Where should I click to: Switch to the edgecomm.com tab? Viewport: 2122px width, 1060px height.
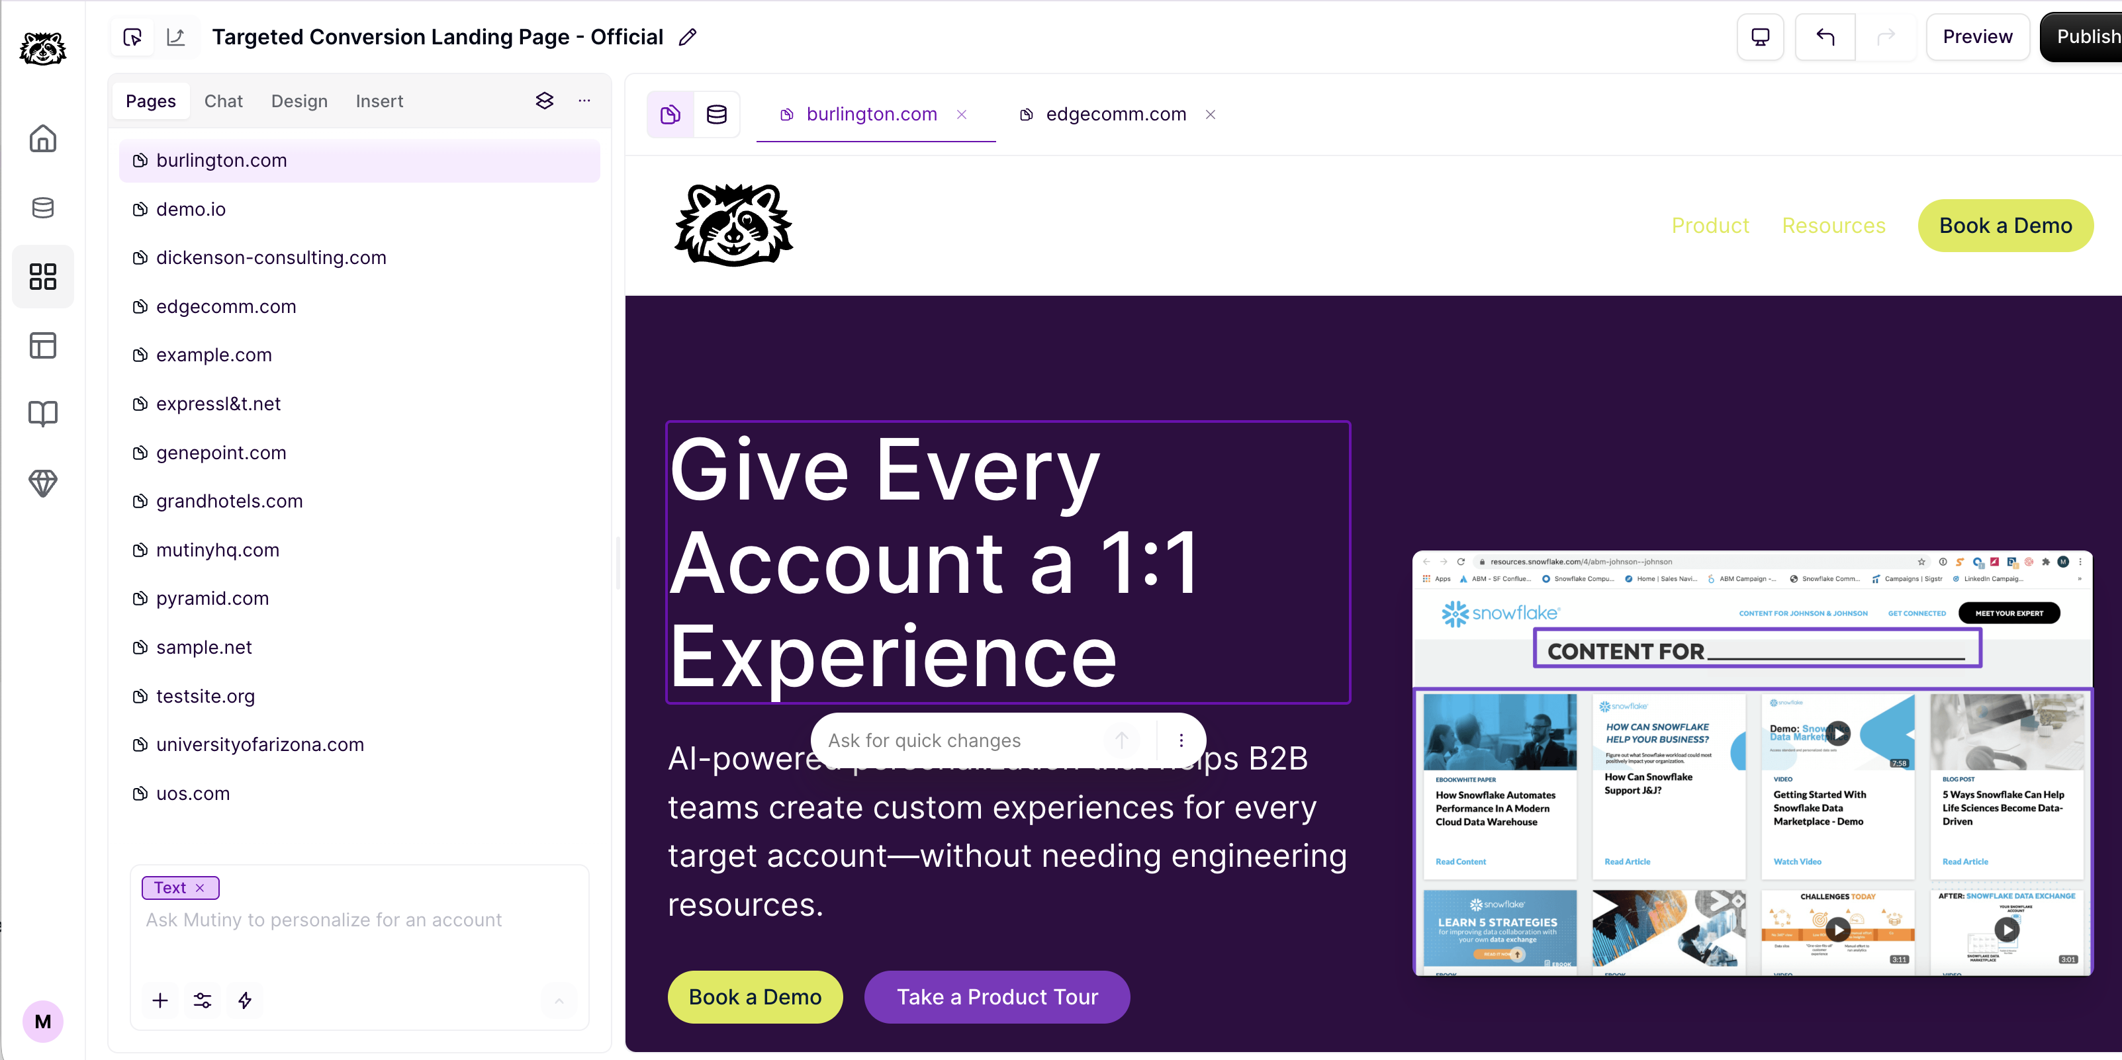[1115, 114]
